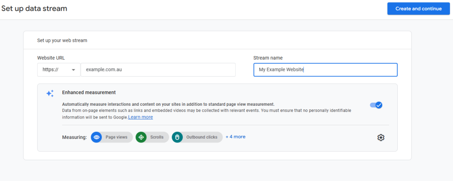Click the 'Set up data stream' title

click(34, 9)
